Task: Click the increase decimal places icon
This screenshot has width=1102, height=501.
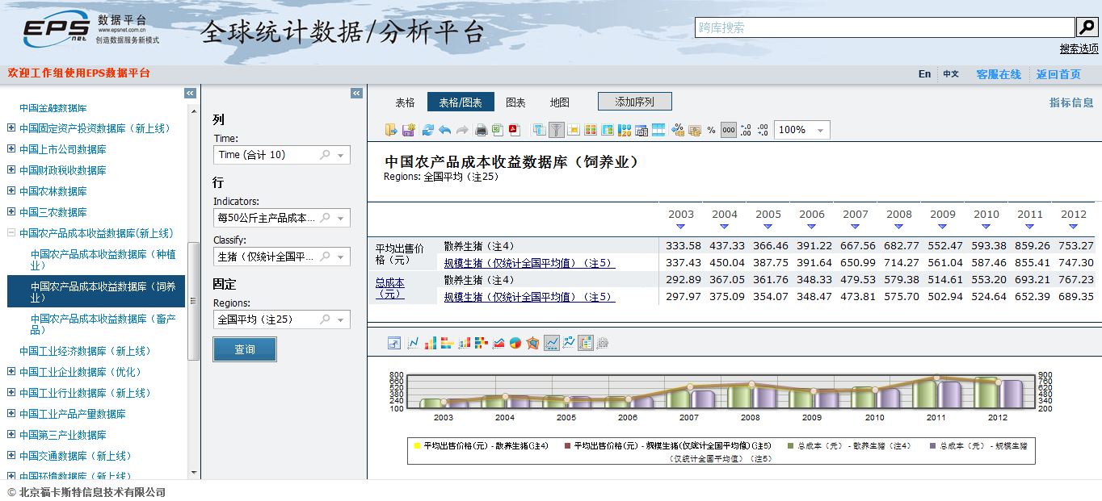Action: pyautogui.click(x=746, y=130)
